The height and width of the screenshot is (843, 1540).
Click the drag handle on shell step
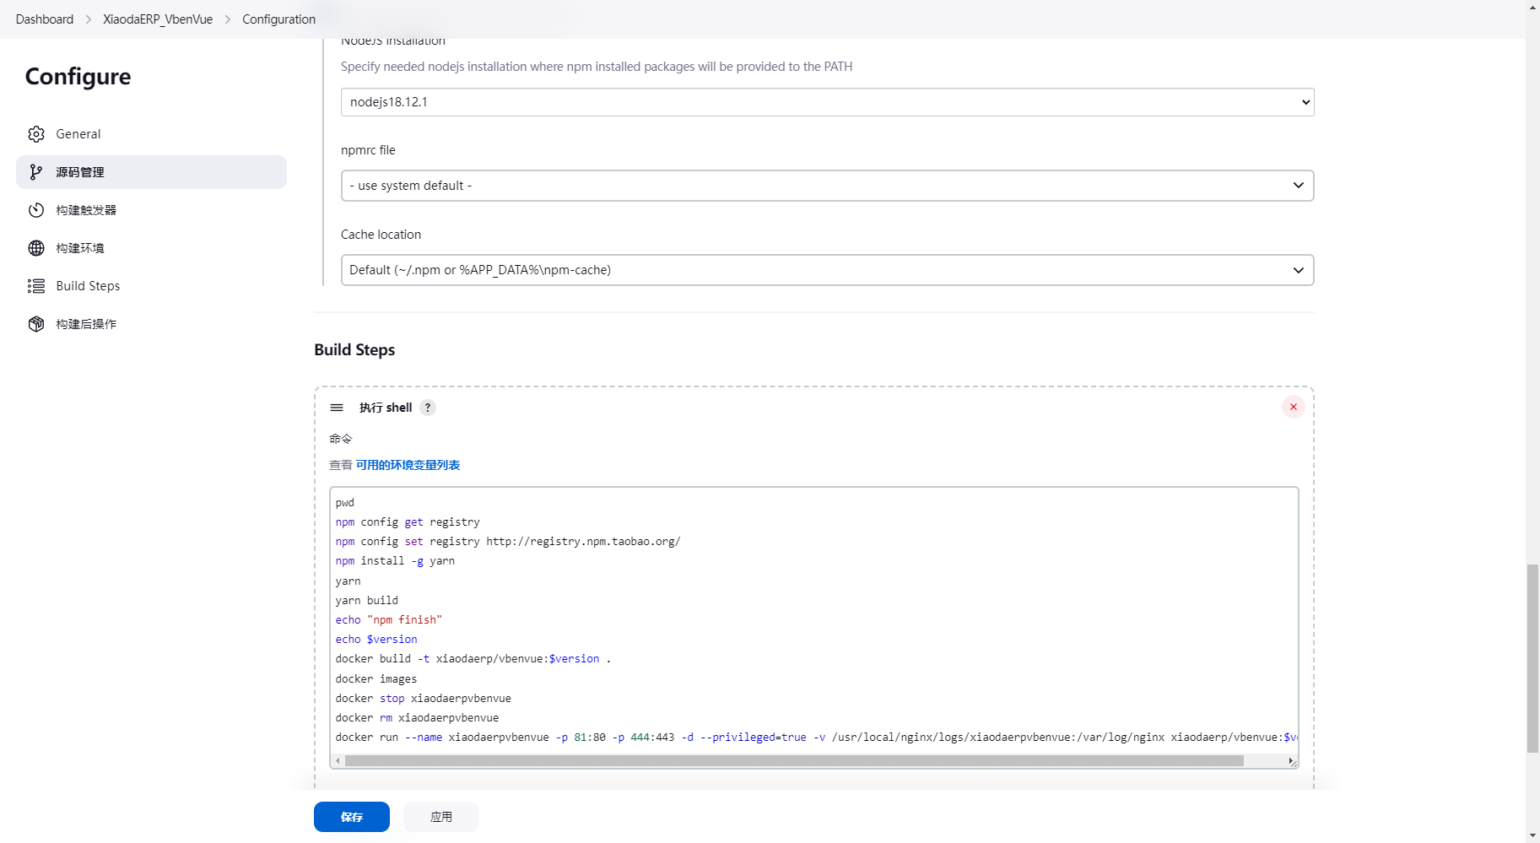coord(337,408)
